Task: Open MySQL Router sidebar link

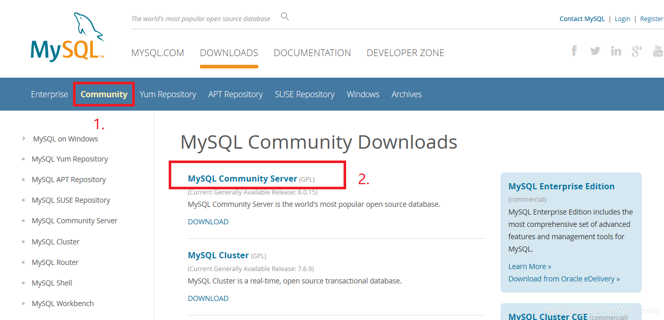Action: coord(55,262)
